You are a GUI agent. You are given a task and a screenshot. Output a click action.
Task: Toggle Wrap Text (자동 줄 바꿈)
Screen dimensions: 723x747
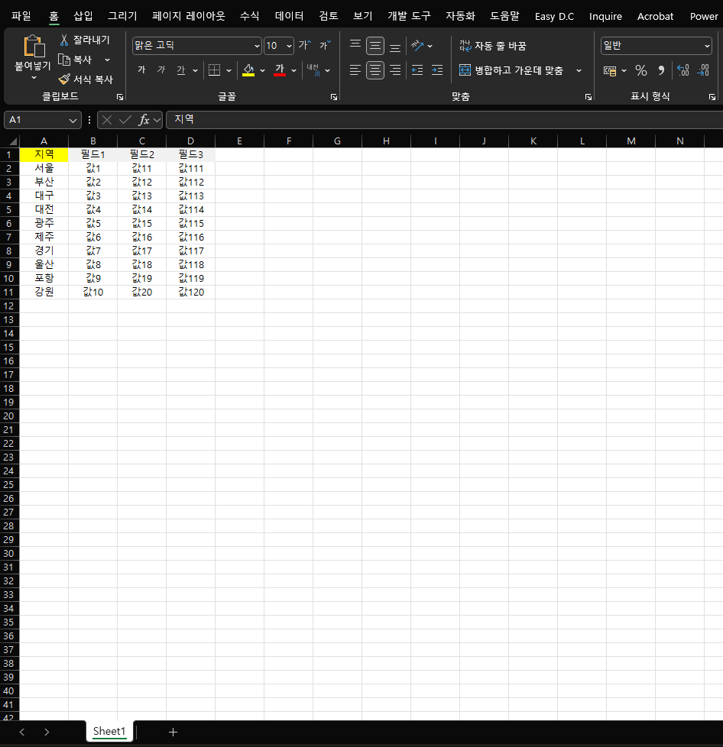point(493,46)
